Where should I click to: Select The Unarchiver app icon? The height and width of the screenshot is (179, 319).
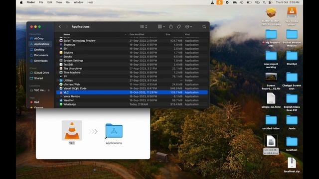61,69
